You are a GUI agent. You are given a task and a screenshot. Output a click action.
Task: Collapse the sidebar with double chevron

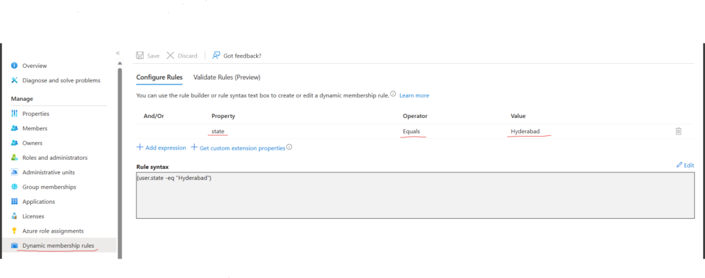tap(118, 53)
